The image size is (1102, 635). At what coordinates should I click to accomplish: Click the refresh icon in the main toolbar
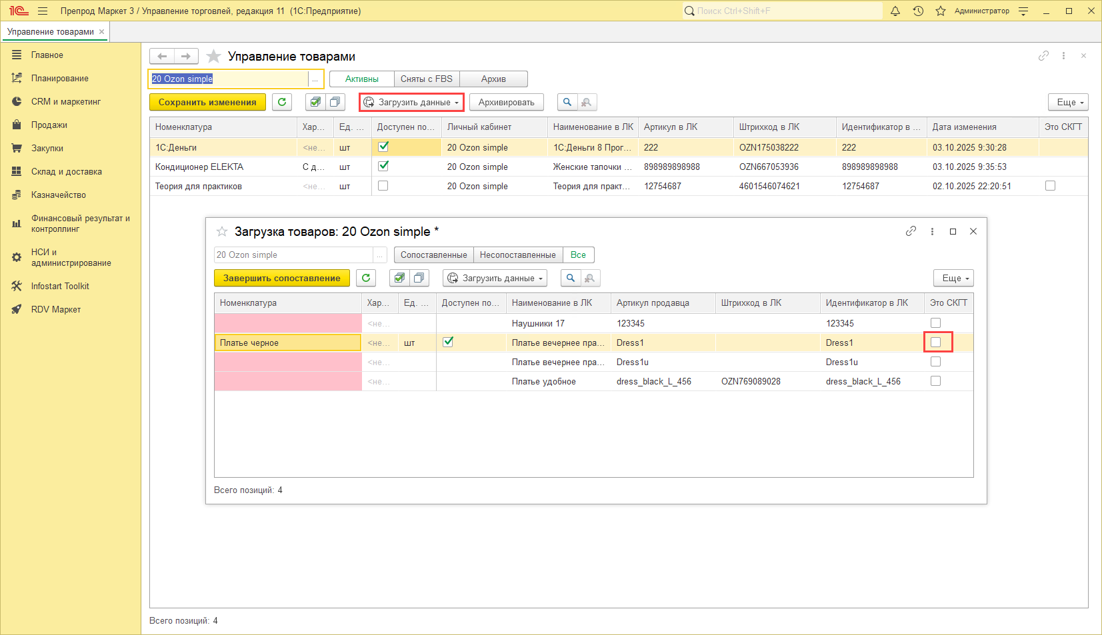coord(282,102)
